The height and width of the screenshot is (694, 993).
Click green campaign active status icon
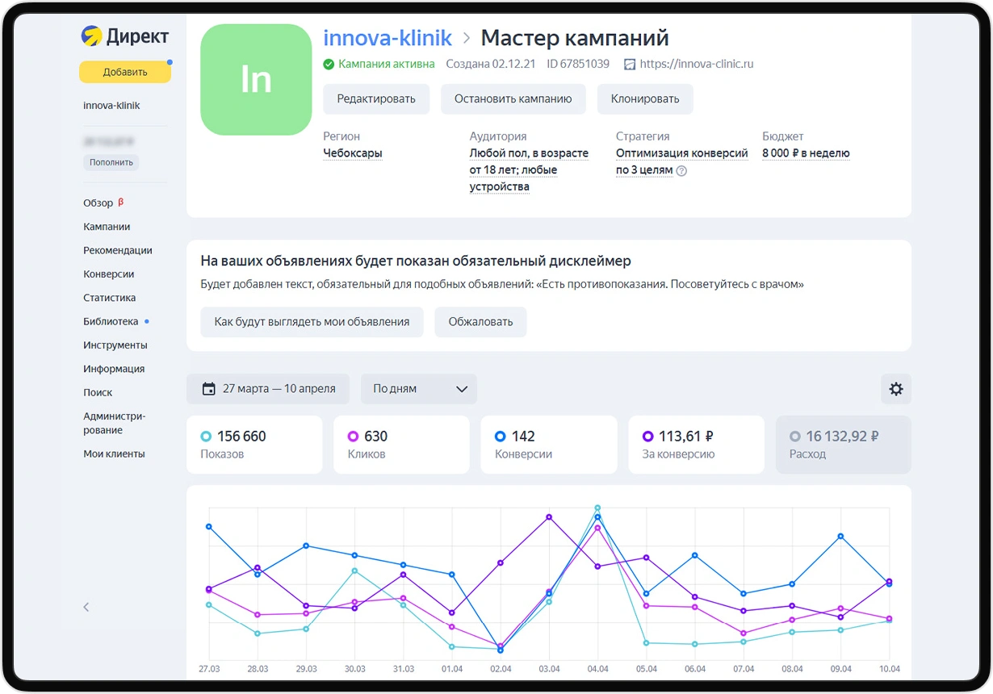(x=329, y=65)
